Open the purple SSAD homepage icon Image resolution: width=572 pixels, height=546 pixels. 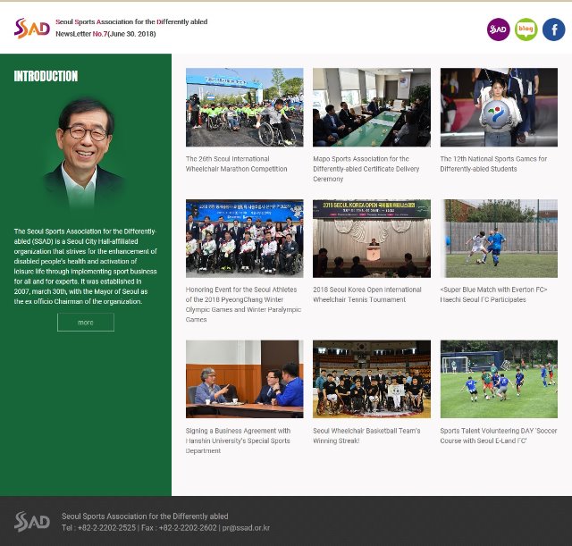[498, 29]
